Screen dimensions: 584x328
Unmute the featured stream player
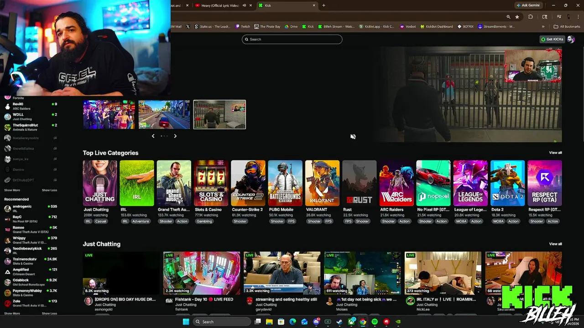point(353,136)
